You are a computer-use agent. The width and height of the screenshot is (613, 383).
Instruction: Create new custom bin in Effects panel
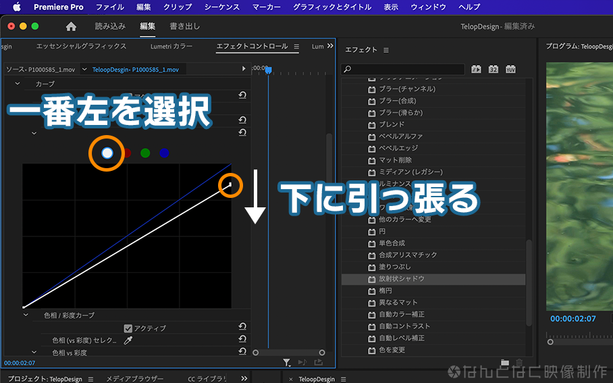pyautogui.click(x=505, y=362)
